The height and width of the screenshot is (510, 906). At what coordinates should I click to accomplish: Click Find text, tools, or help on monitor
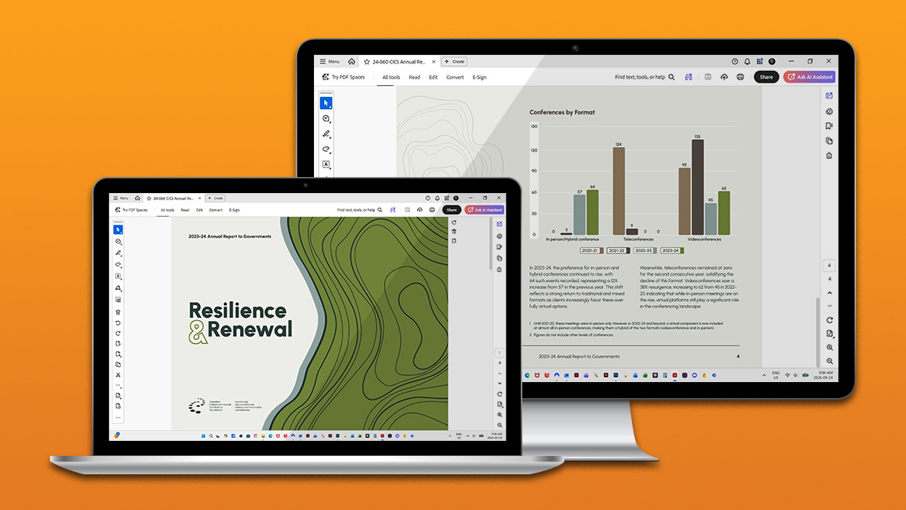(x=645, y=77)
